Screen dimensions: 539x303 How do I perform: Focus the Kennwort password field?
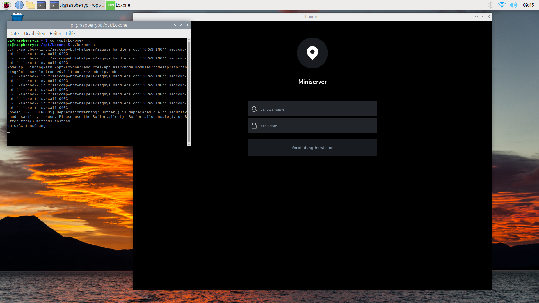[312, 126]
